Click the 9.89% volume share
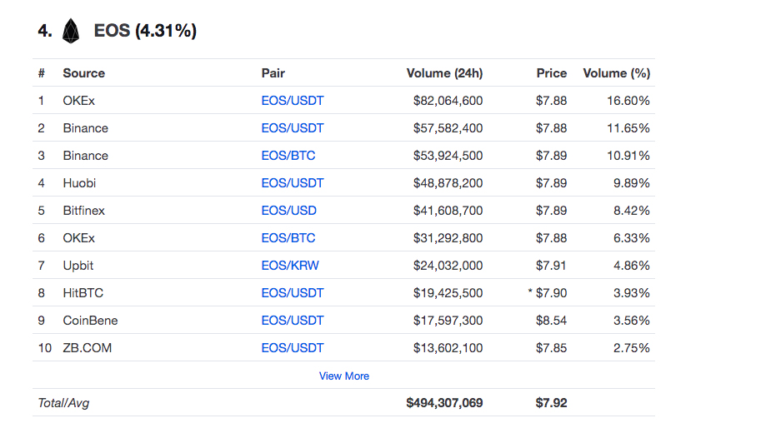 coord(632,183)
